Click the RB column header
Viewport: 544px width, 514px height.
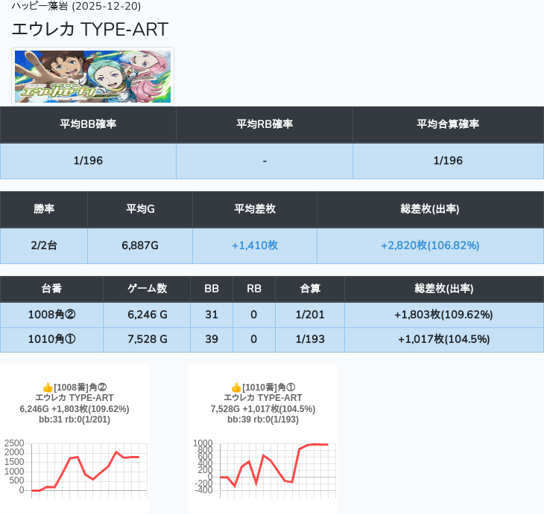click(254, 289)
